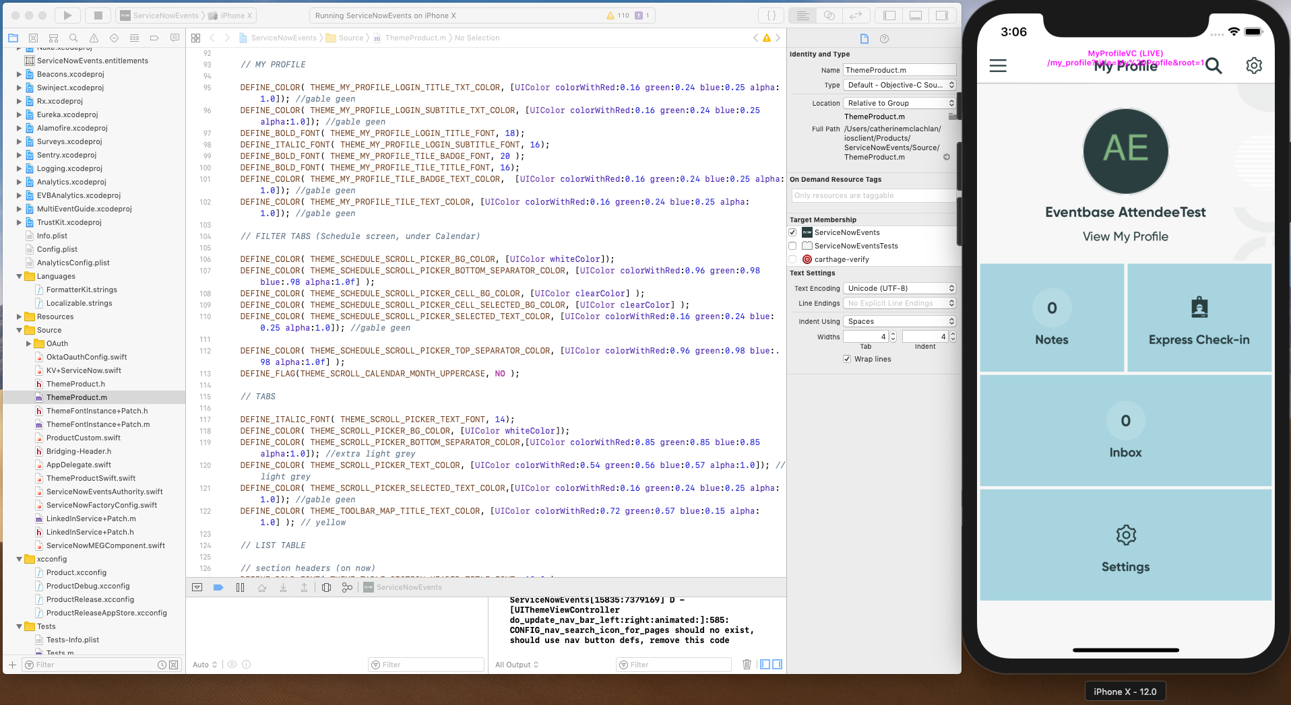Select iPhone X run destination
This screenshot has height=705, width=1291.
[230, 15]
